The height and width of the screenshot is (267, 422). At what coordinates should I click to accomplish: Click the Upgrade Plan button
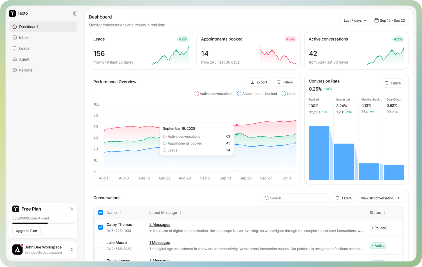coord(26,231)
